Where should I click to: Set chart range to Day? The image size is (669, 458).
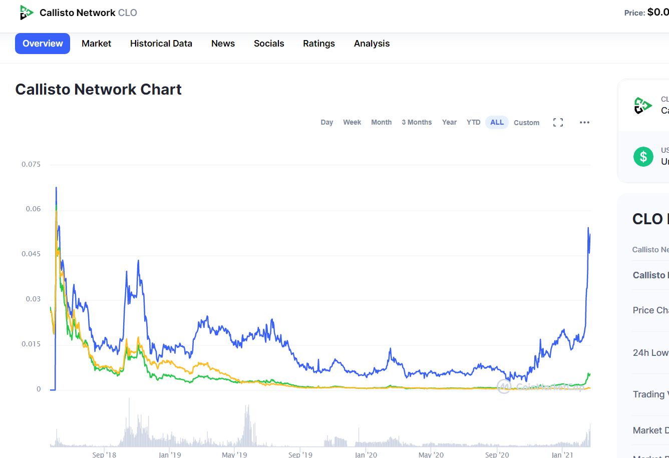point(327,123)
